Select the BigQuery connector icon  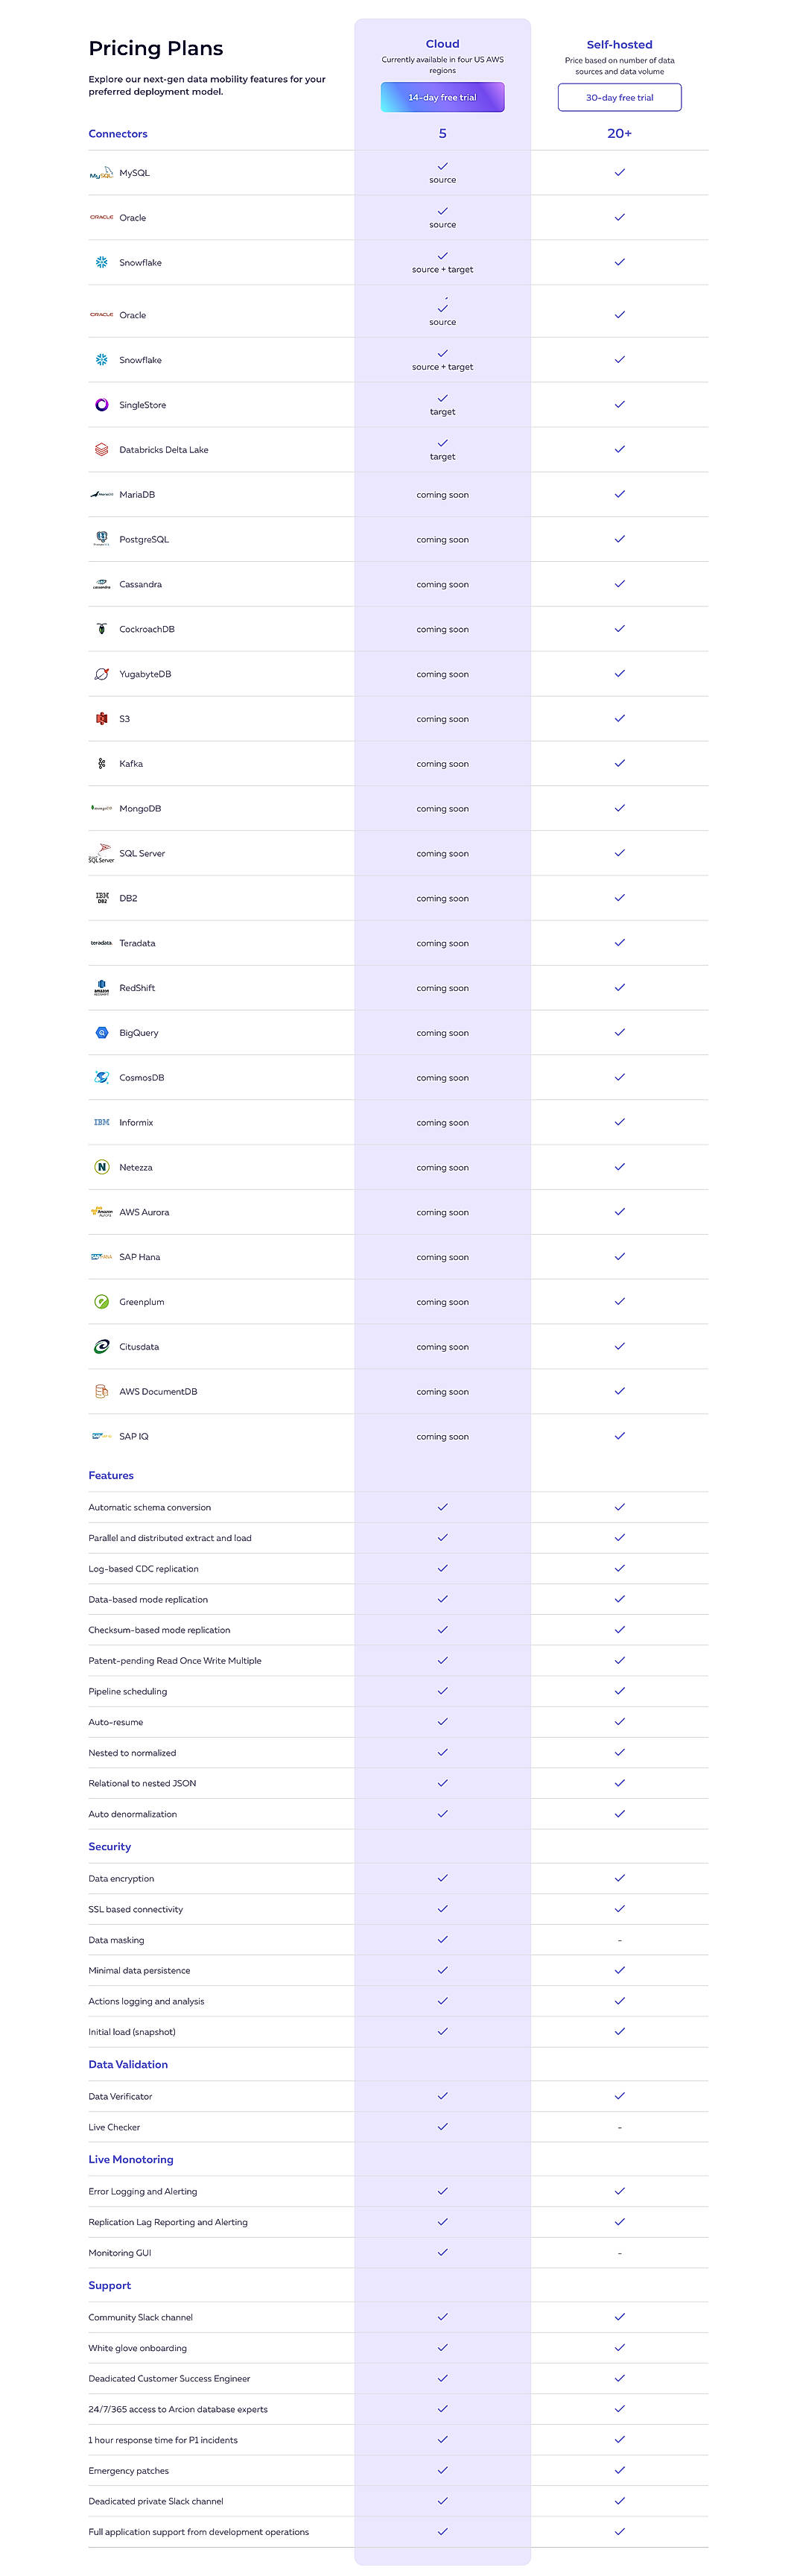click(x=101, y=1032)
